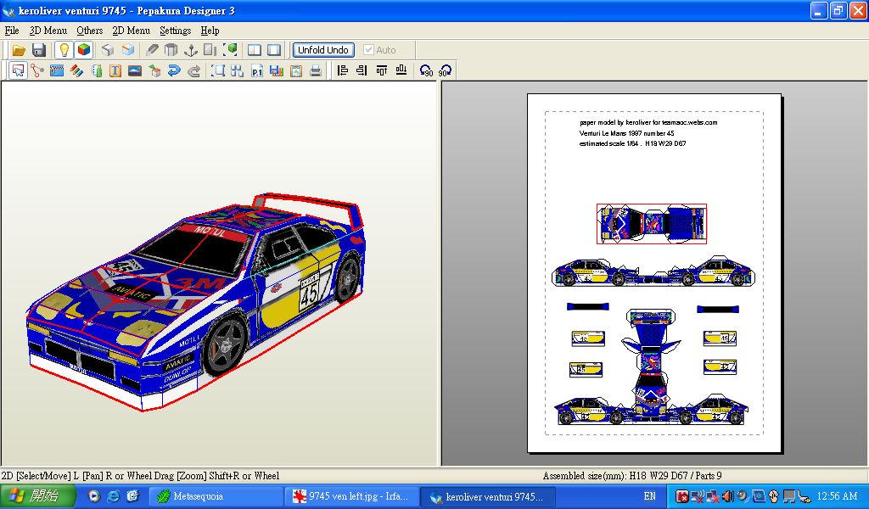Click the 'estimated scale 1/64' text line

tap(632, 144)
